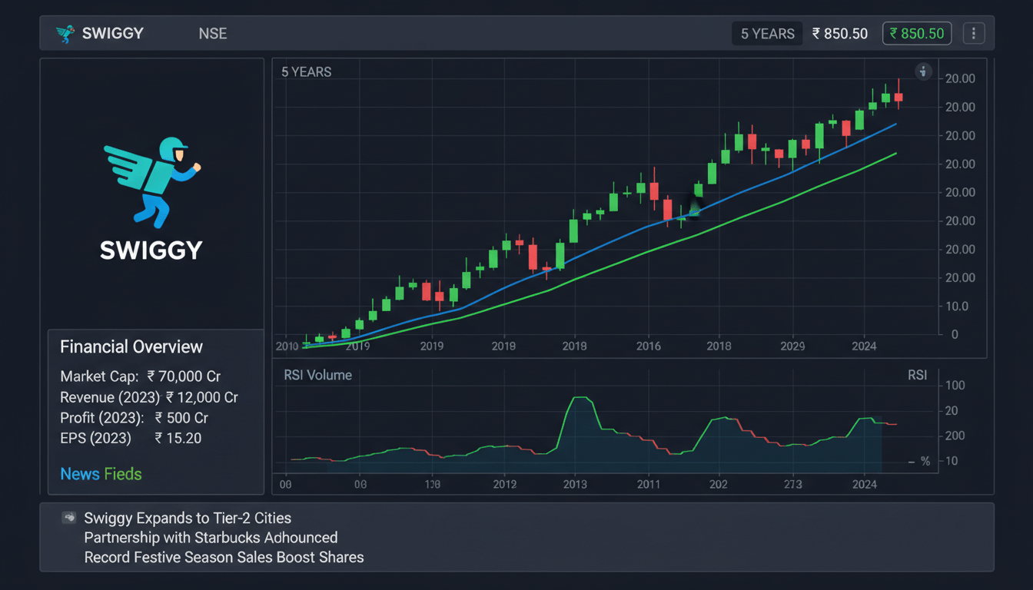The height and width of the screenshot is (590, 1033).
Task: Click the 2024 marker on the price chart axis
Action: pyautogui.click(x=864, y=346)
